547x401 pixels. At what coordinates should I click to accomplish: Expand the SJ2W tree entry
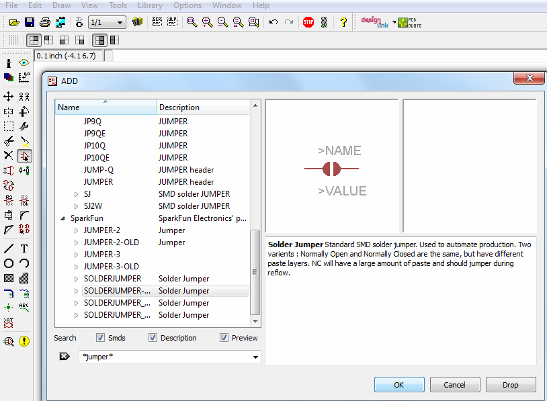(x=76, y=206)
